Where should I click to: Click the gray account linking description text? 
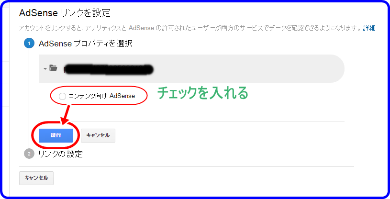[x=190, y=28]
